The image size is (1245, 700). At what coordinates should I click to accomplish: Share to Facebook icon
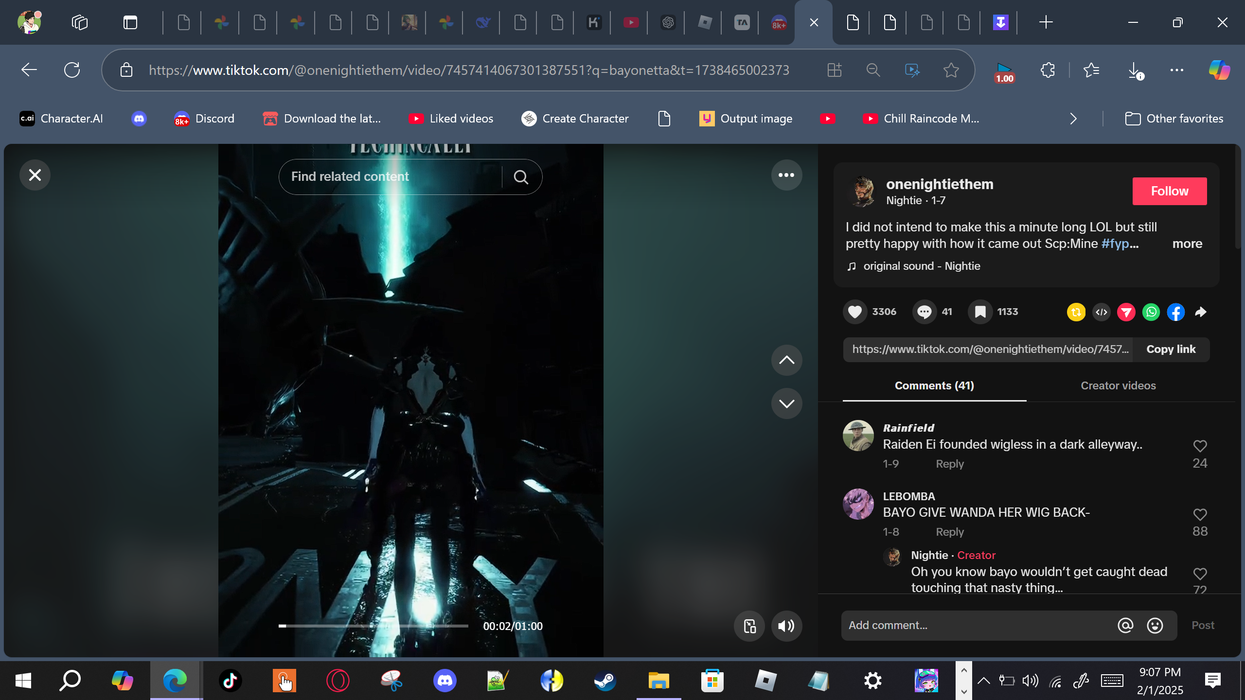click(1176, 312)
